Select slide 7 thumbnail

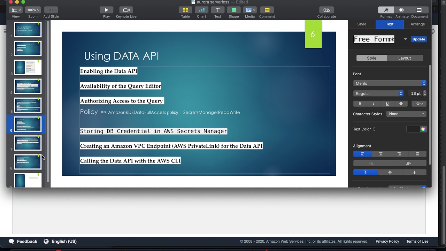(x=28, y=143)
